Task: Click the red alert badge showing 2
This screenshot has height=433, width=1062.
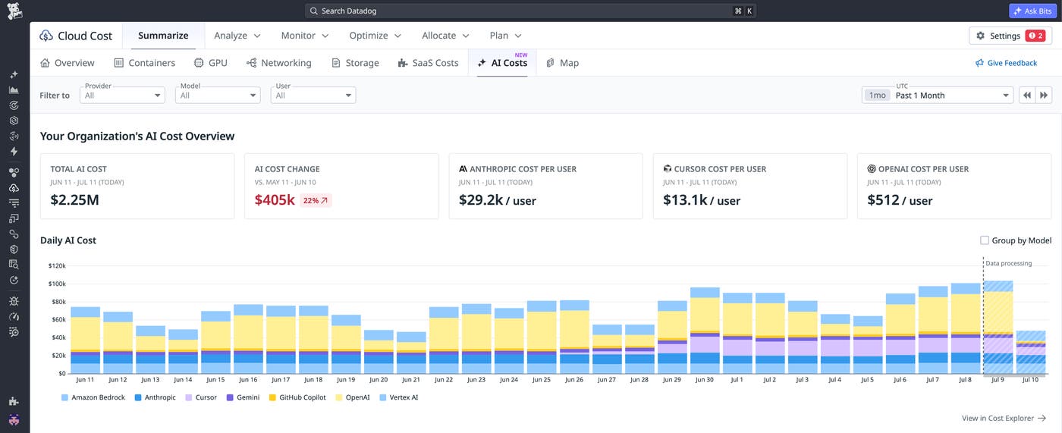Action: pos(1035,36)
